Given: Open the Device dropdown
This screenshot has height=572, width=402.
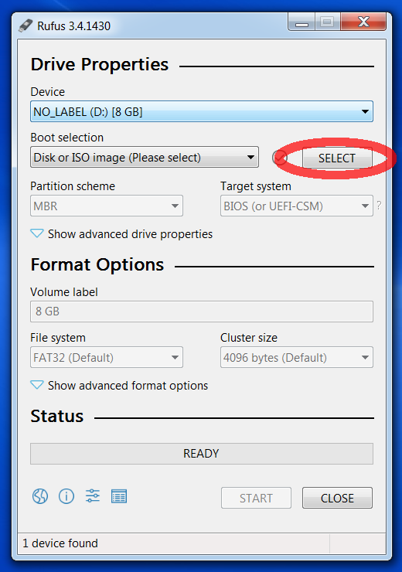Looking at the screenshot, I should point(202,111).
